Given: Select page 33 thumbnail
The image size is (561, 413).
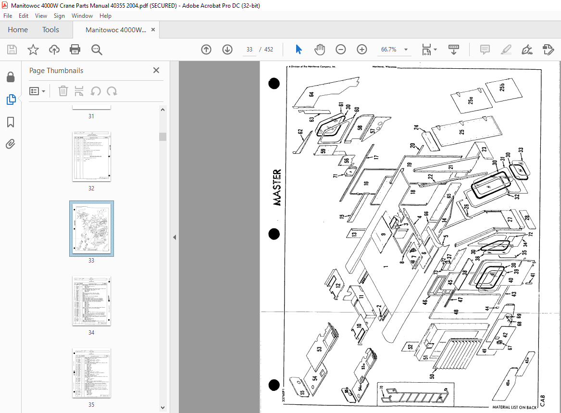Looking at the screenshot, I should [92, 228].
